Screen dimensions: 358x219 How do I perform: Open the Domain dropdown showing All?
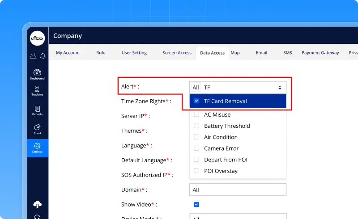pos(238,190)
